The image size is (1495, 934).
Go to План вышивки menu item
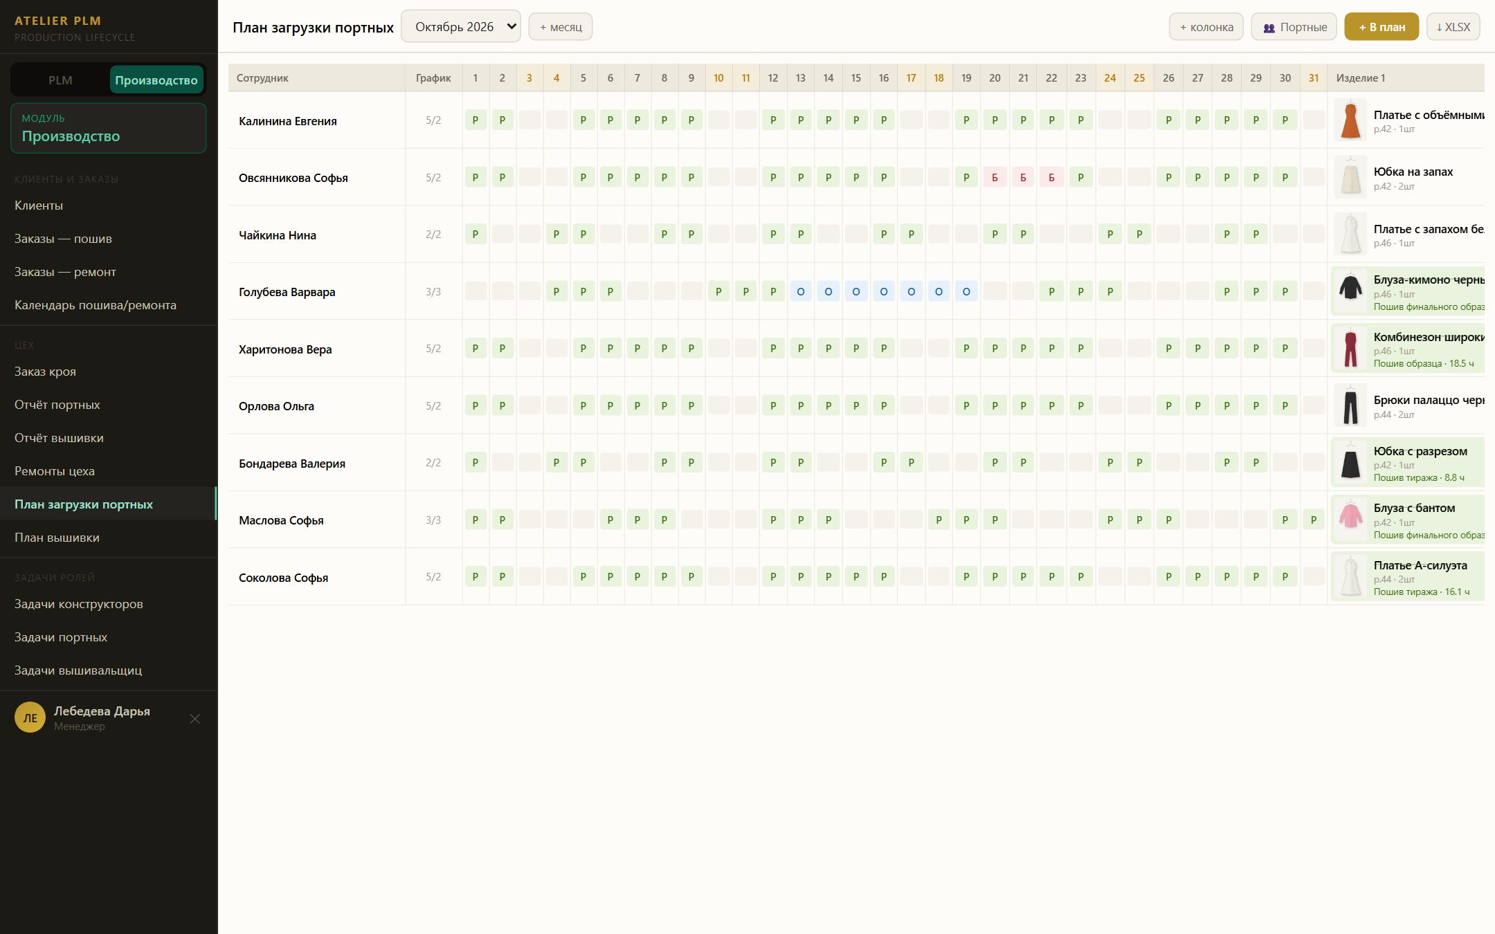point(57,538)
